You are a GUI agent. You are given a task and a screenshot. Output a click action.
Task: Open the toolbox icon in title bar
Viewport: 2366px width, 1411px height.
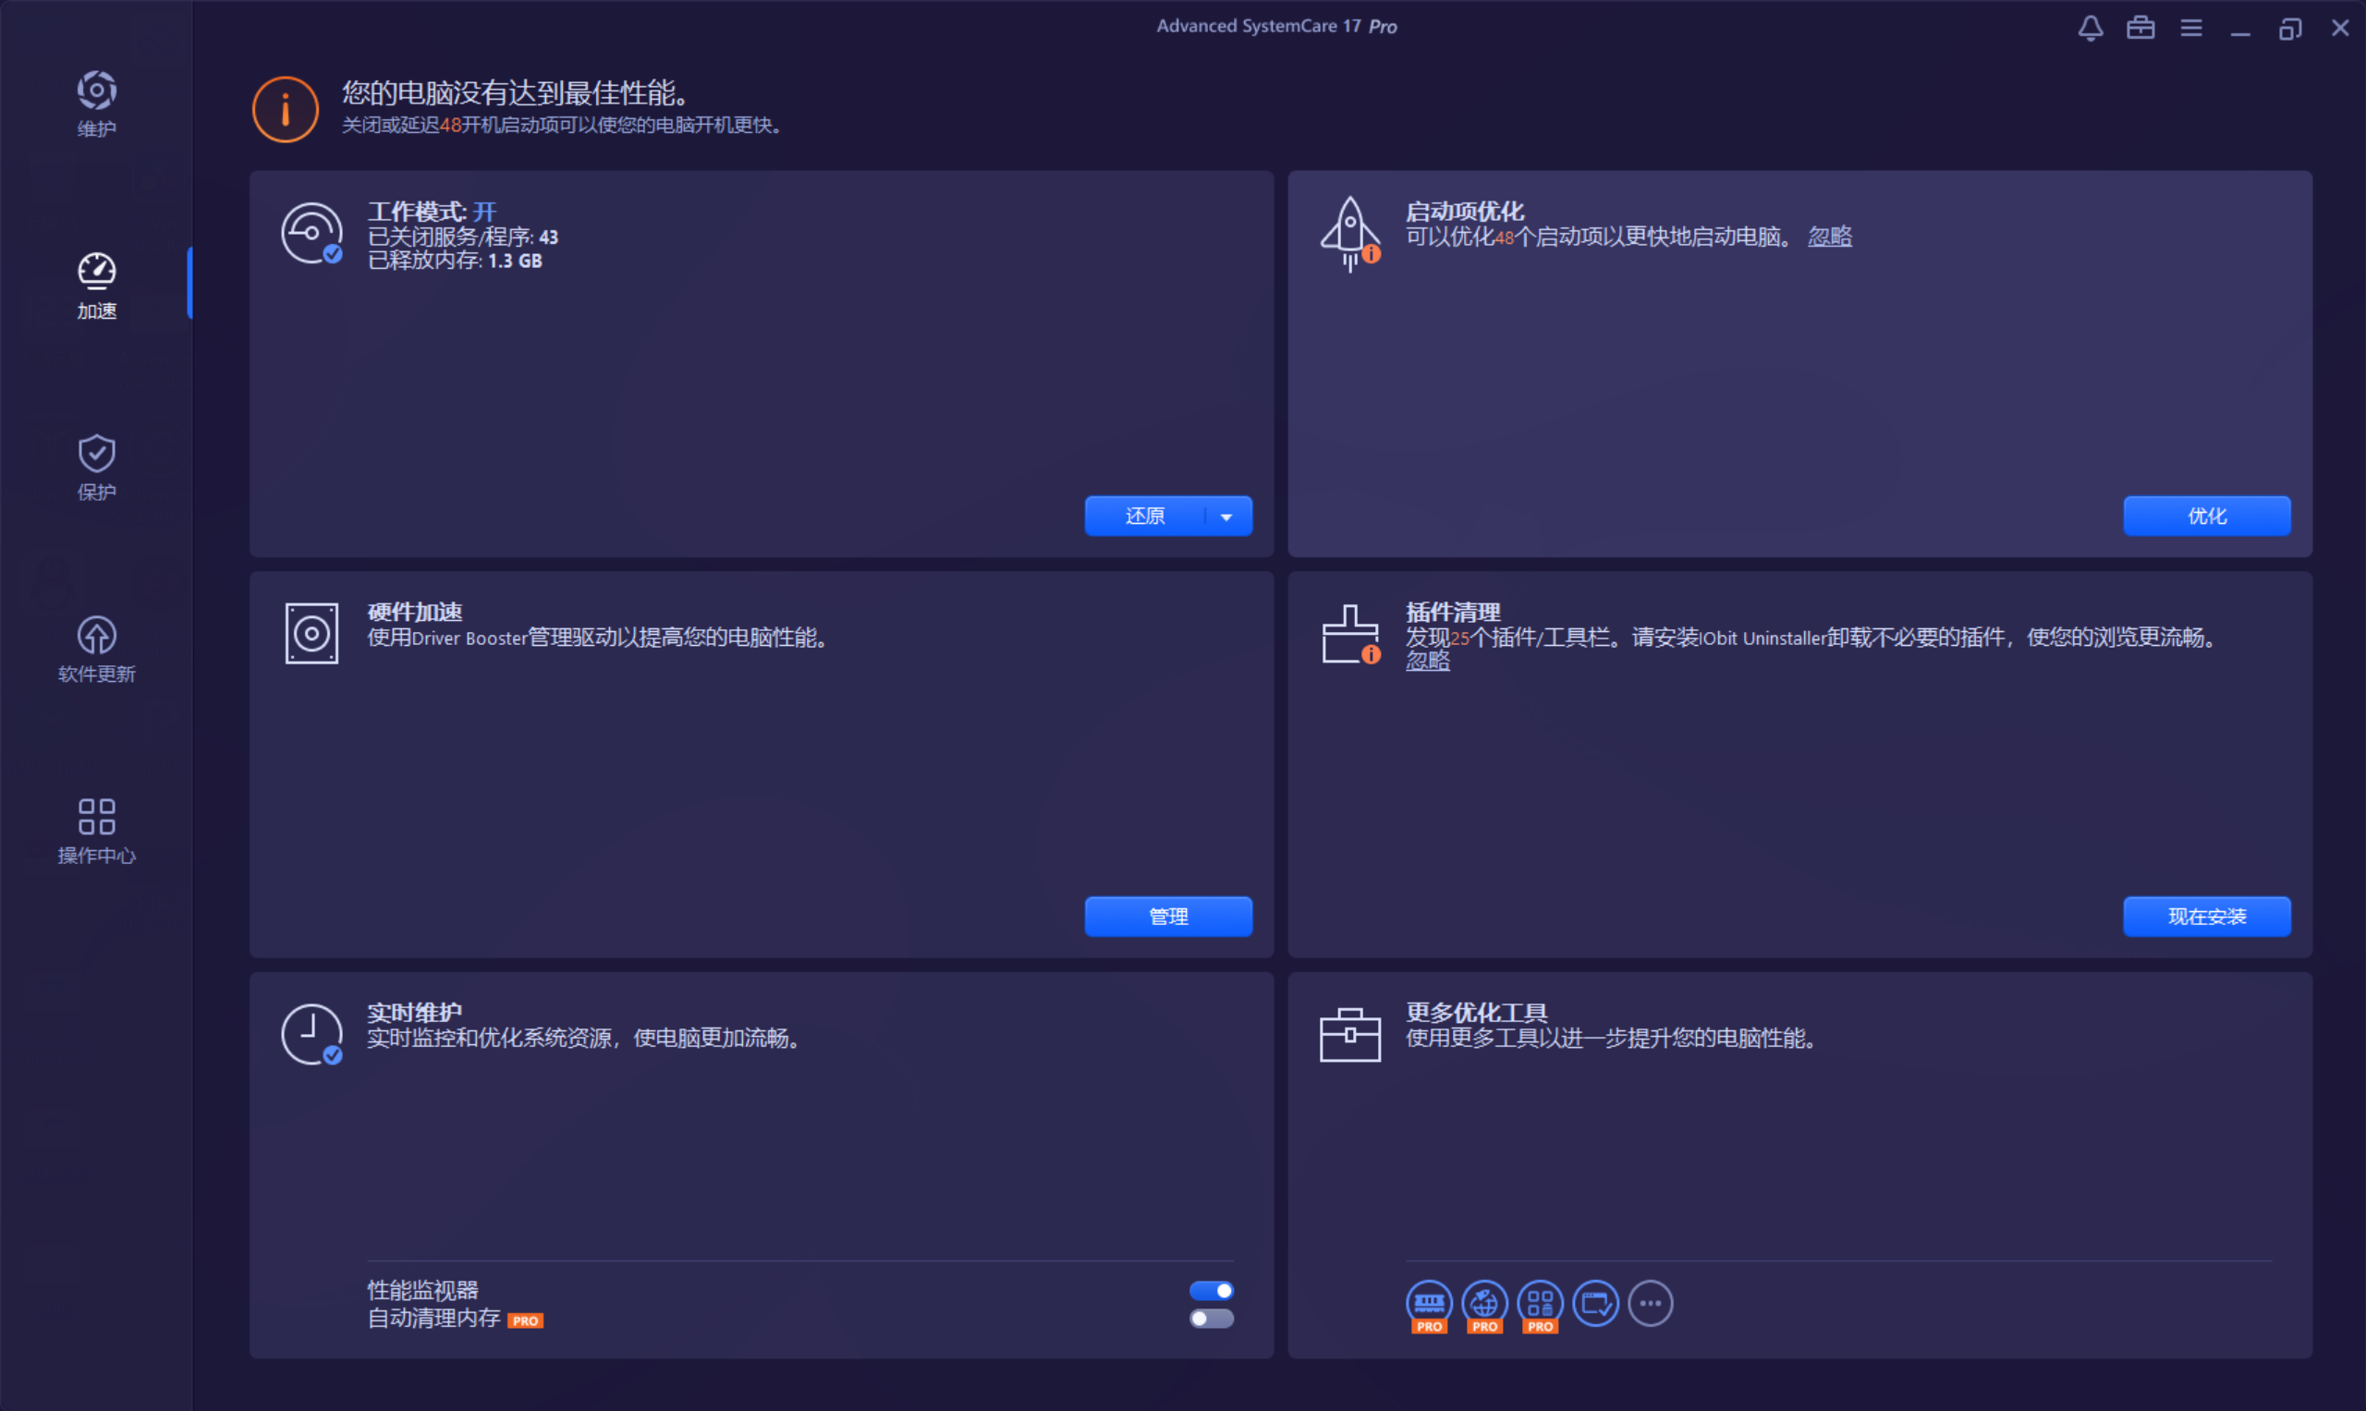(x=2140, y=28)
